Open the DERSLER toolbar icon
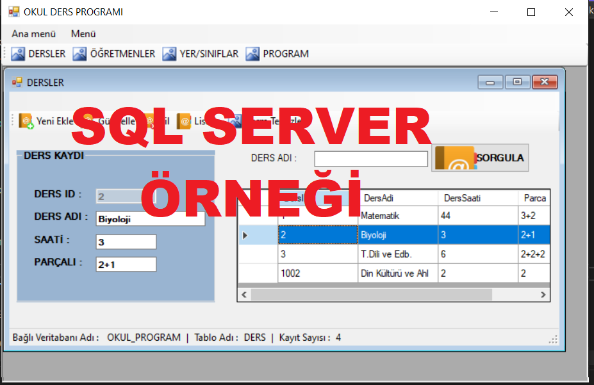The height and width of the screenshot is (385, 594). coord(18,54)
